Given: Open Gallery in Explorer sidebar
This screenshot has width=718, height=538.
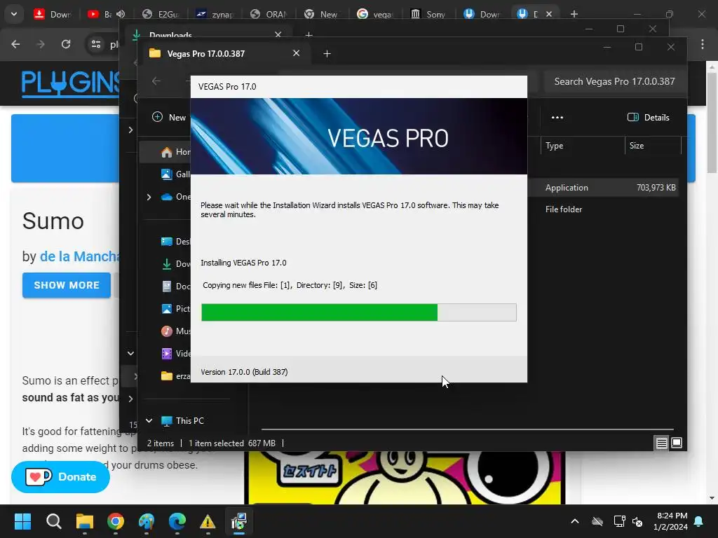Looking at the screenshot, I should pyautogui.click(x=177, y=174).
